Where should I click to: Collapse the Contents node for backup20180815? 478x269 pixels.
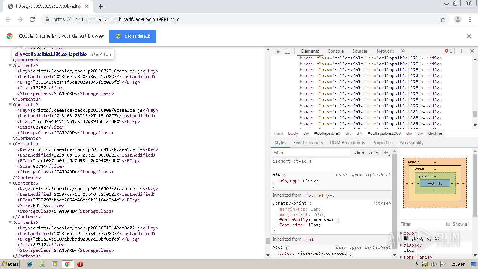[x=10, y=144]
